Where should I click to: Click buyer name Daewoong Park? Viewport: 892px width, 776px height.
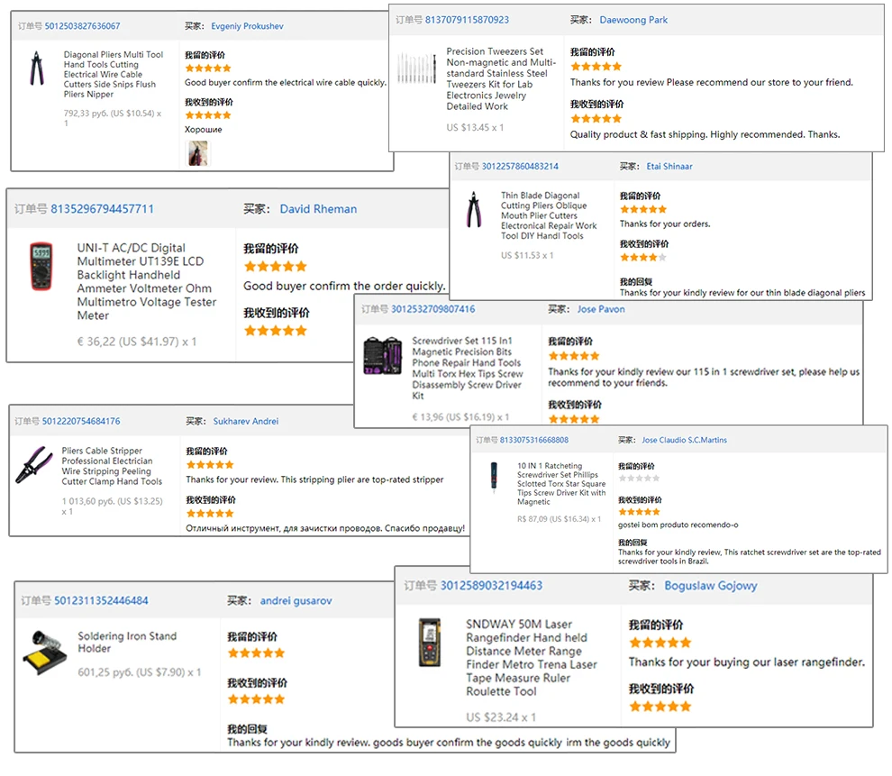(x=633, y=20)
